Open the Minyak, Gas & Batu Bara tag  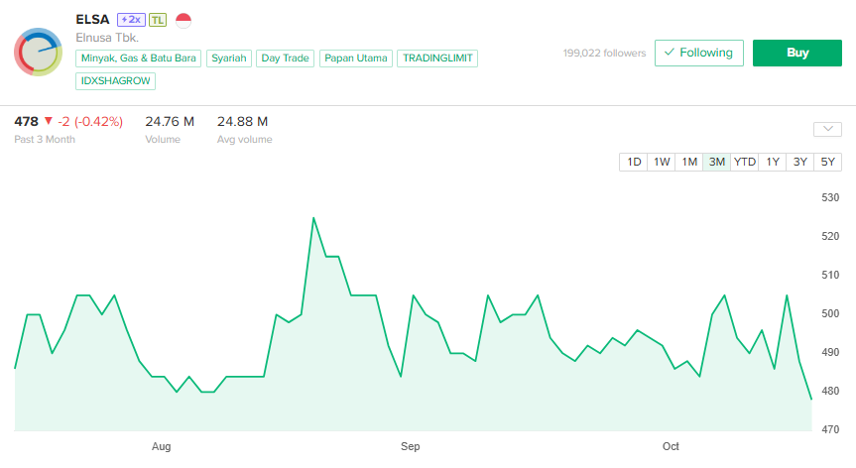tap(138, 58)
